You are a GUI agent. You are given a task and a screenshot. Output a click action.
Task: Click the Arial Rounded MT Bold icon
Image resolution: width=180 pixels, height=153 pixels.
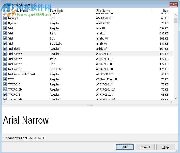(x=5, y=74)
